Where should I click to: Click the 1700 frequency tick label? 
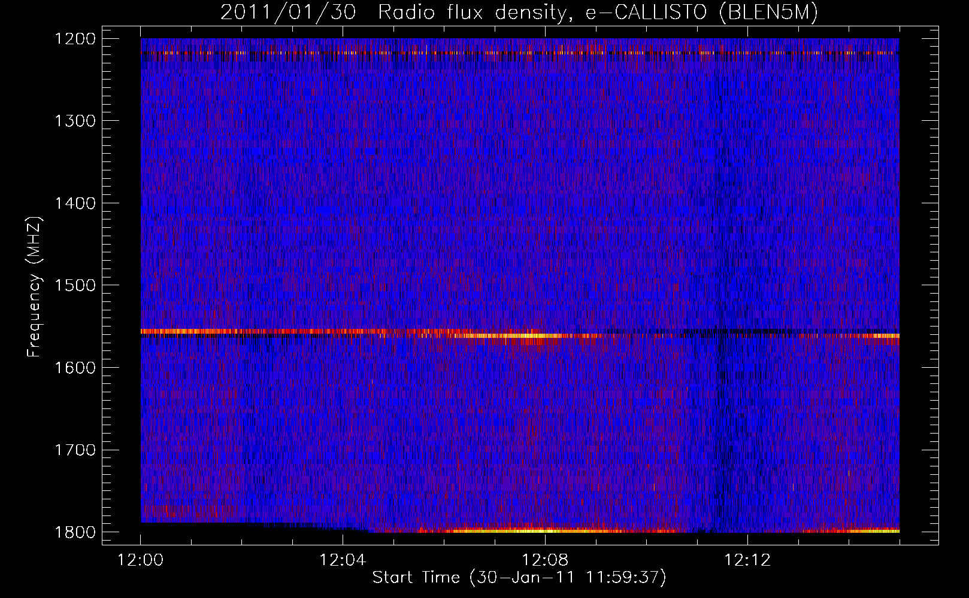point(75,450)
